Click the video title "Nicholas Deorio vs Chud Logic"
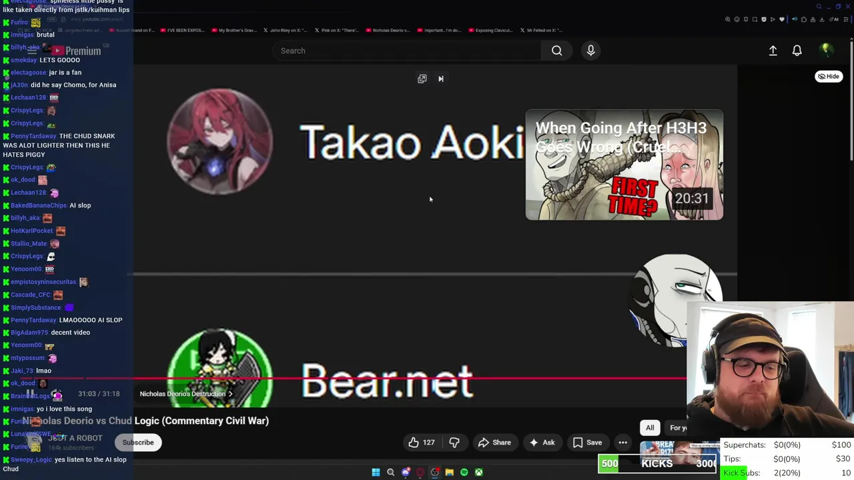854x480 pixels. (x=145, y=421)
